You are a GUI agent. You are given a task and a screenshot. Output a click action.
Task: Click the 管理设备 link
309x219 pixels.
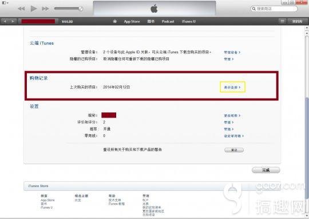pyautogui.click(x=232, y=52)
